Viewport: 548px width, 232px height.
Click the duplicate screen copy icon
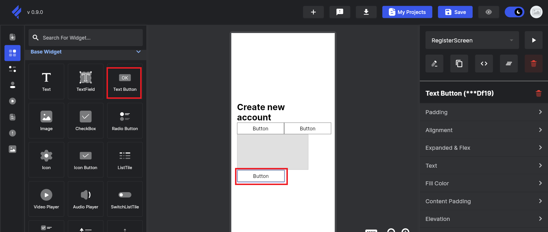[x=459, y=63]
